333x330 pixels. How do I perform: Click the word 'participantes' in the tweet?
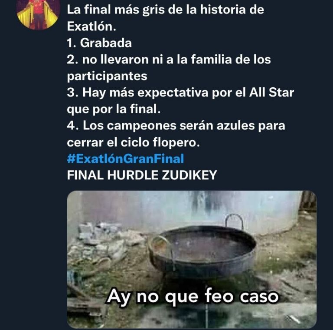coord(107,76)
